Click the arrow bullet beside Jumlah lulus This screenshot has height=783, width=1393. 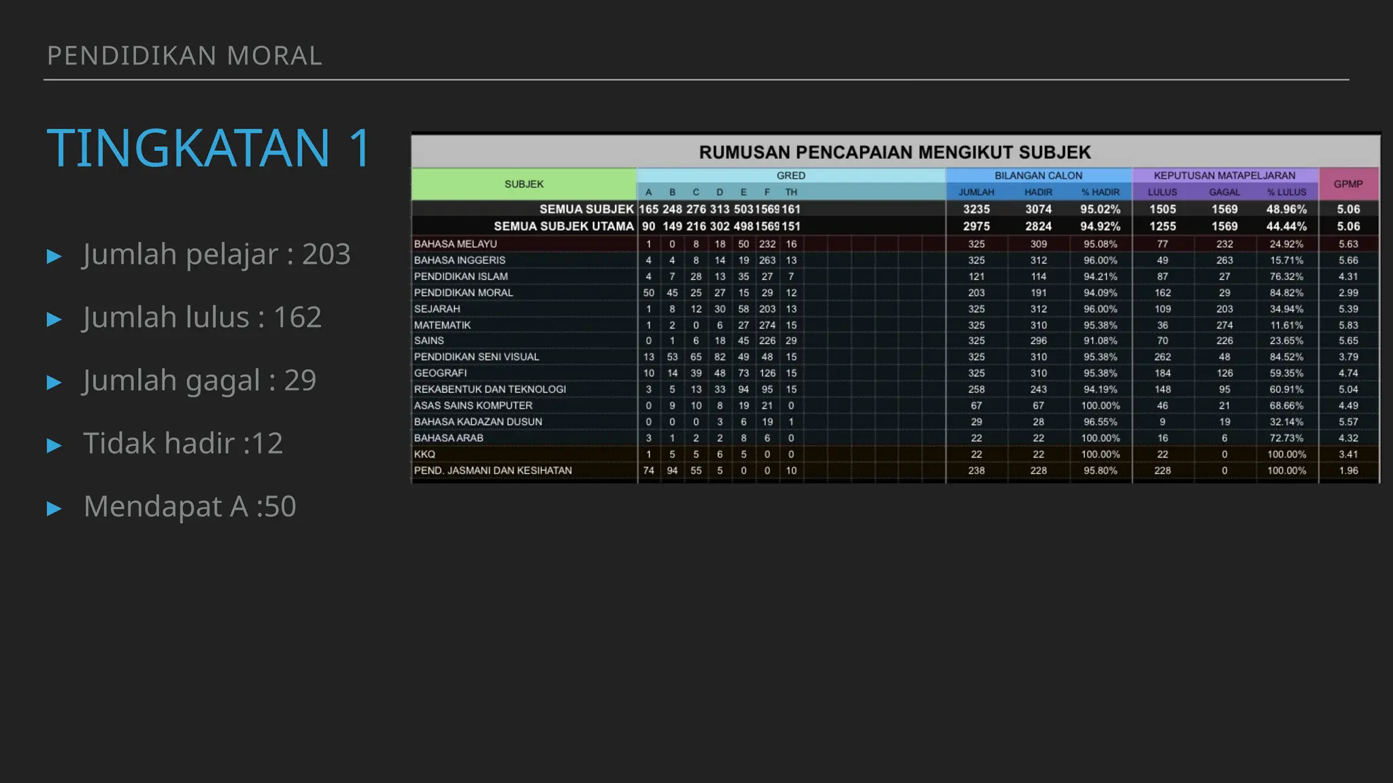[54, 319]
